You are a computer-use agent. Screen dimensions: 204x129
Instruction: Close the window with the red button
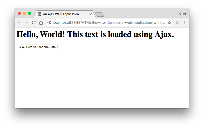[19, 13]
